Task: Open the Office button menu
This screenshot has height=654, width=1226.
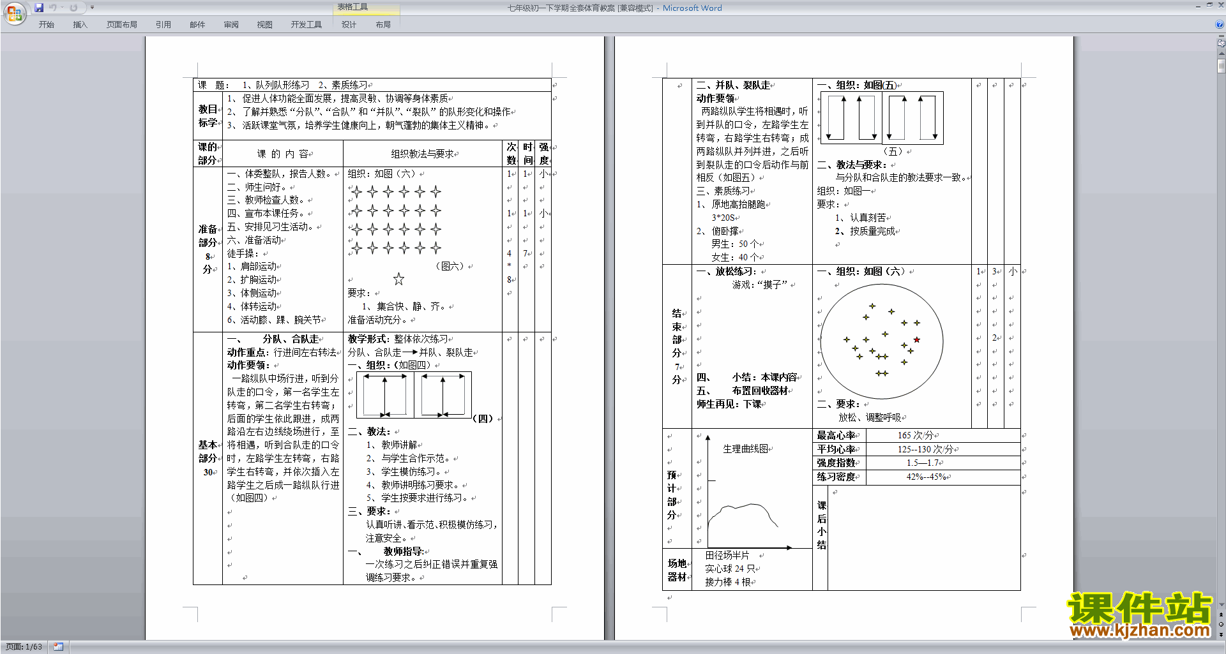Action: [x=14, y=13]
